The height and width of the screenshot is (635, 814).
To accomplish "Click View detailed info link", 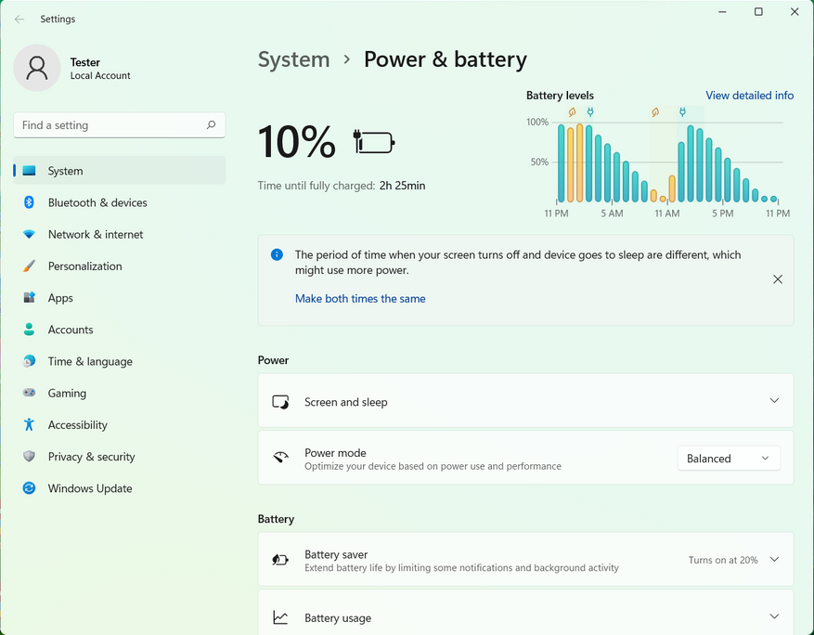I will click(x=749, y=96).
